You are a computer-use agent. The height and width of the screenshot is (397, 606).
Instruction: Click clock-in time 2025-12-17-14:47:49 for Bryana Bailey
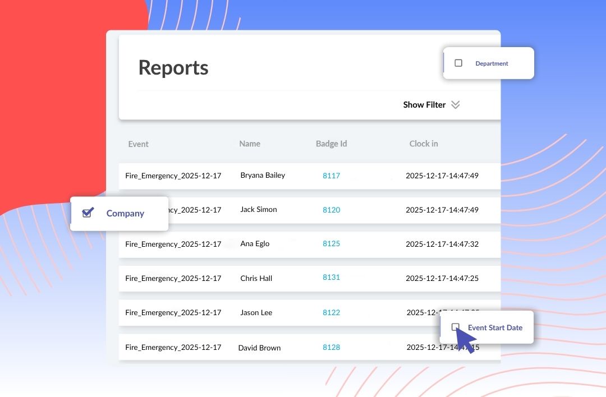[x=442, y=176]
